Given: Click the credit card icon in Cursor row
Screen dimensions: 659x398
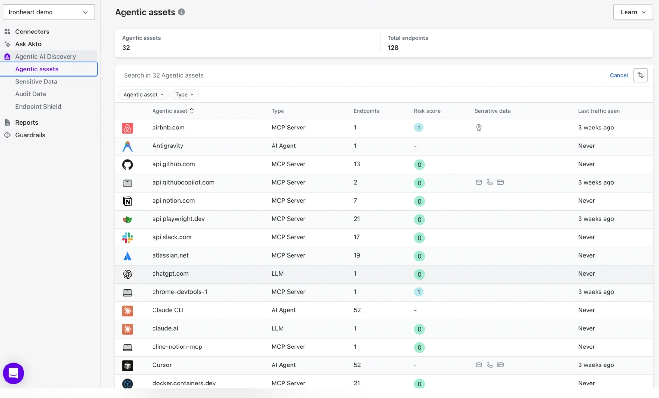Looking at the screenshot, I should coord(500,365).
